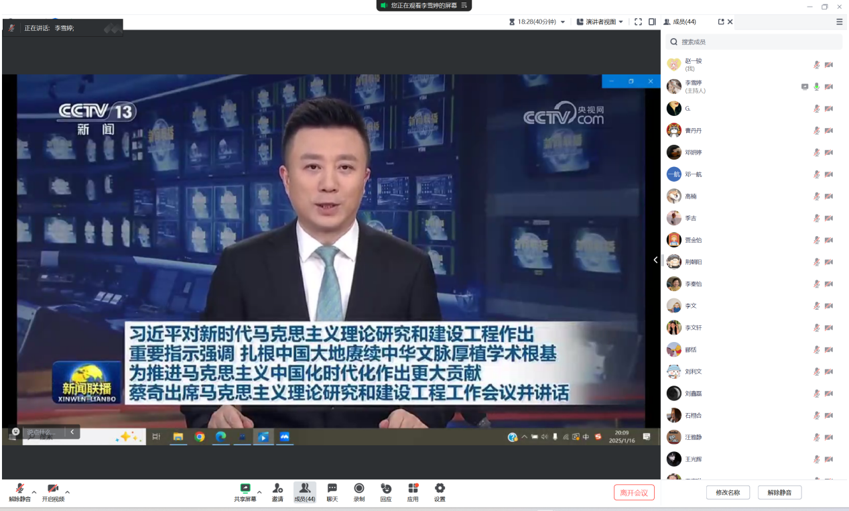Toggle the side panel layout icon
849x511 pixels.
point(652,21)
